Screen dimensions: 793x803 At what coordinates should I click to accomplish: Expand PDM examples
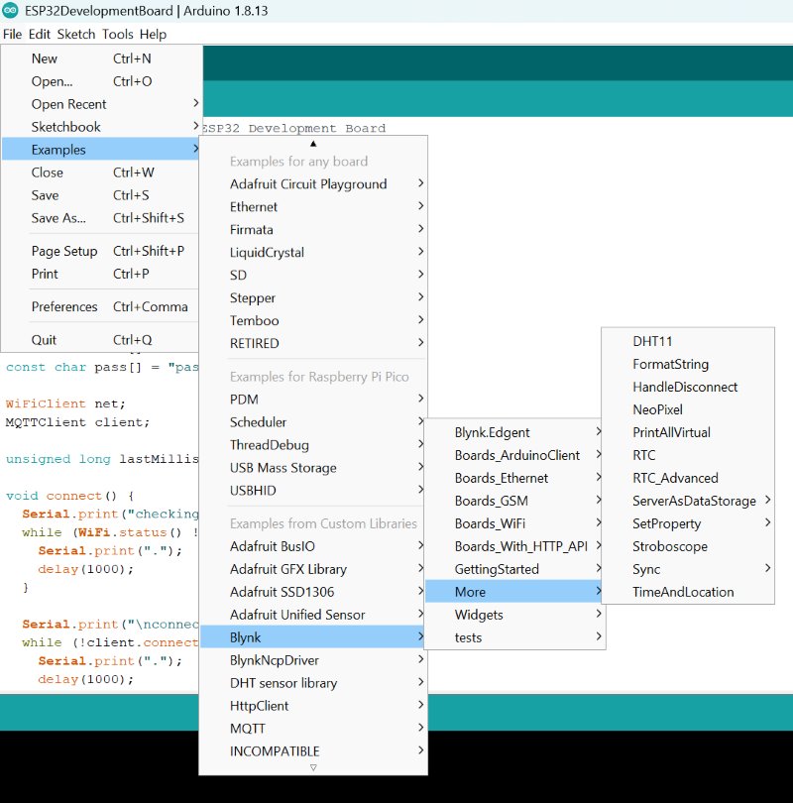[x=313, y=399]
